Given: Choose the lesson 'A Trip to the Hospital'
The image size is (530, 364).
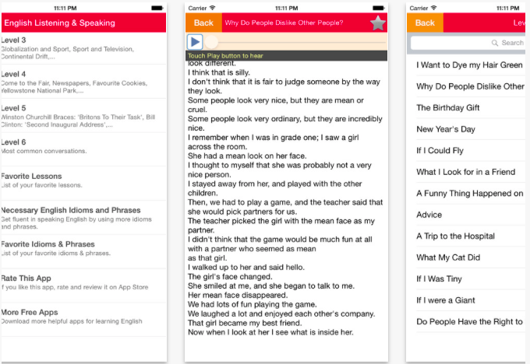Looking at the screenshot, I should (x=471, y=236).
